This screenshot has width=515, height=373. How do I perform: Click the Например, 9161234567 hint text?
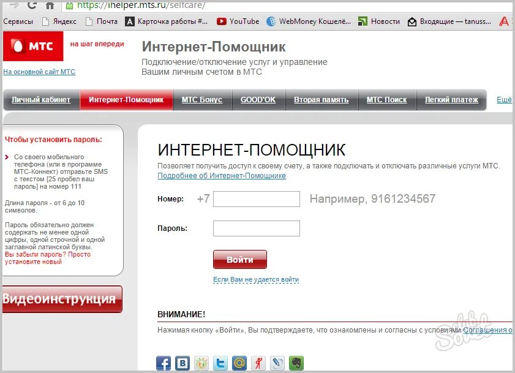point(372,198)
